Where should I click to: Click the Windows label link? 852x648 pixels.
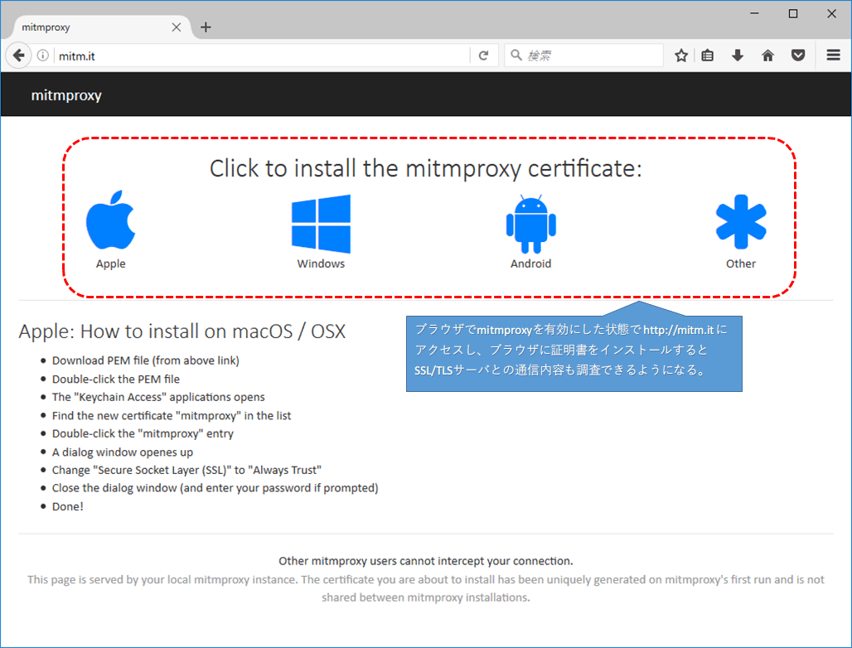point(321,264)
